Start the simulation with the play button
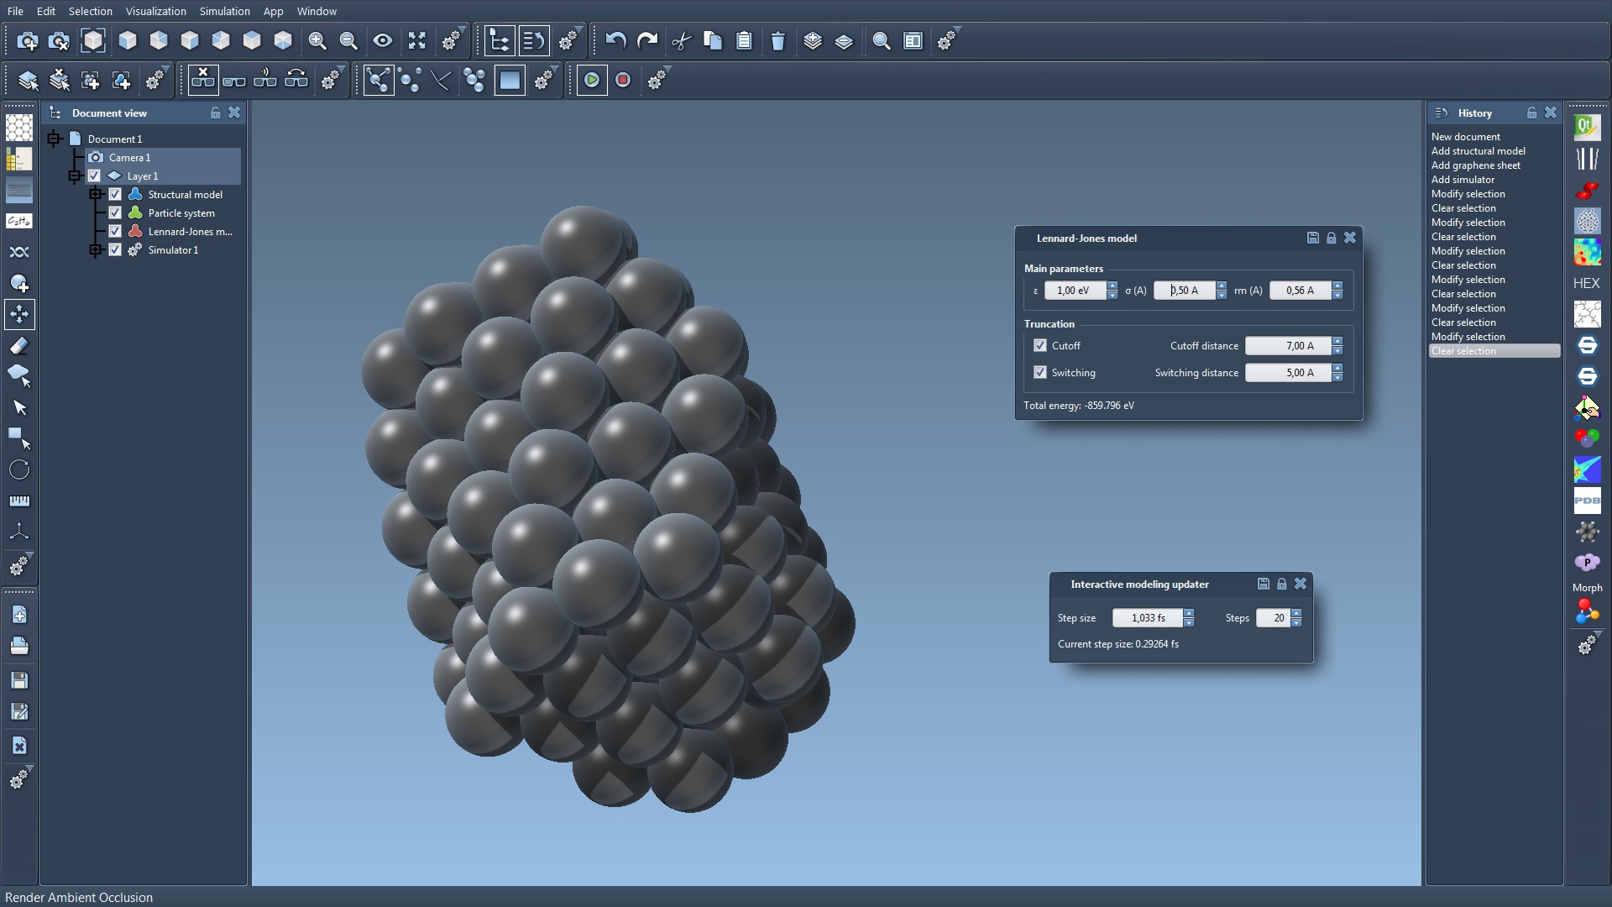 pyautogui.click(x=592, y=80)
